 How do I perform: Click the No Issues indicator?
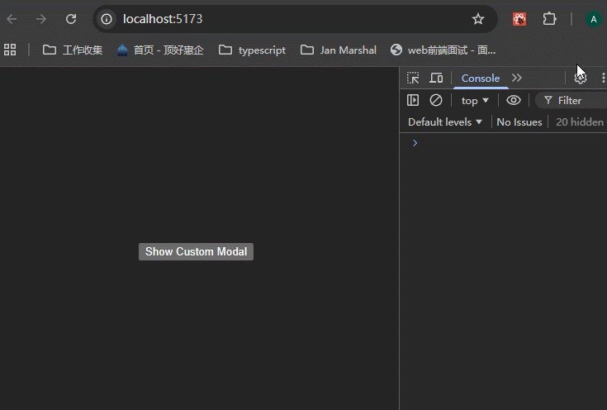click(519, 122)
